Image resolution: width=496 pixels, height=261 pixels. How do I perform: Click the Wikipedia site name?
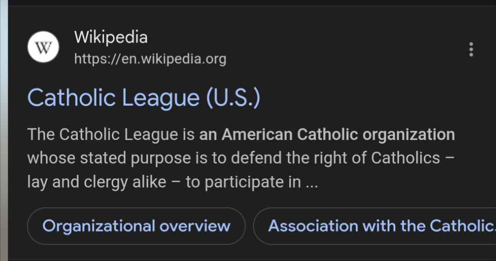(x=111, y=37)
